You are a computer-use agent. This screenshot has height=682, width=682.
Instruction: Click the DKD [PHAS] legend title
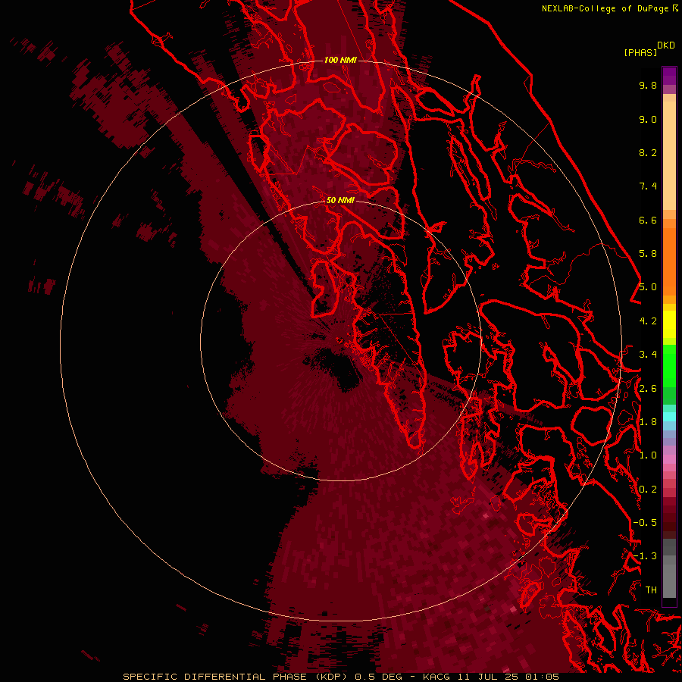click(x=649, y=48)
